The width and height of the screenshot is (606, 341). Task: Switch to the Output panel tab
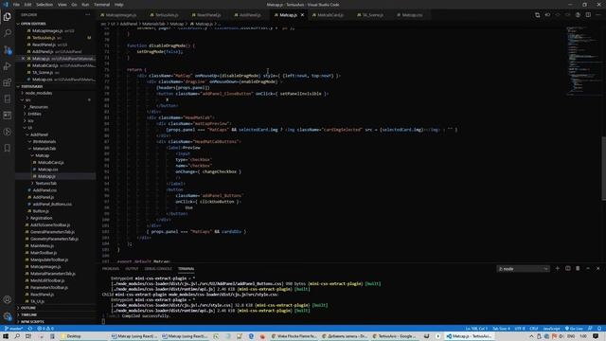pos(132,269)
